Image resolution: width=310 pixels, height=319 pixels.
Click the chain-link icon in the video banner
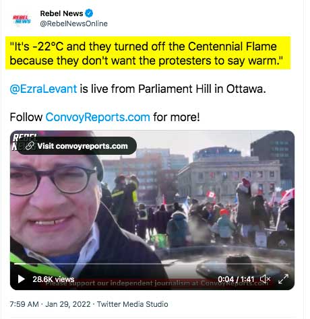click(x=30, y=146)
